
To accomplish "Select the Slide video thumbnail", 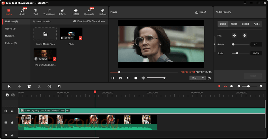I will (x=71, y=34).
